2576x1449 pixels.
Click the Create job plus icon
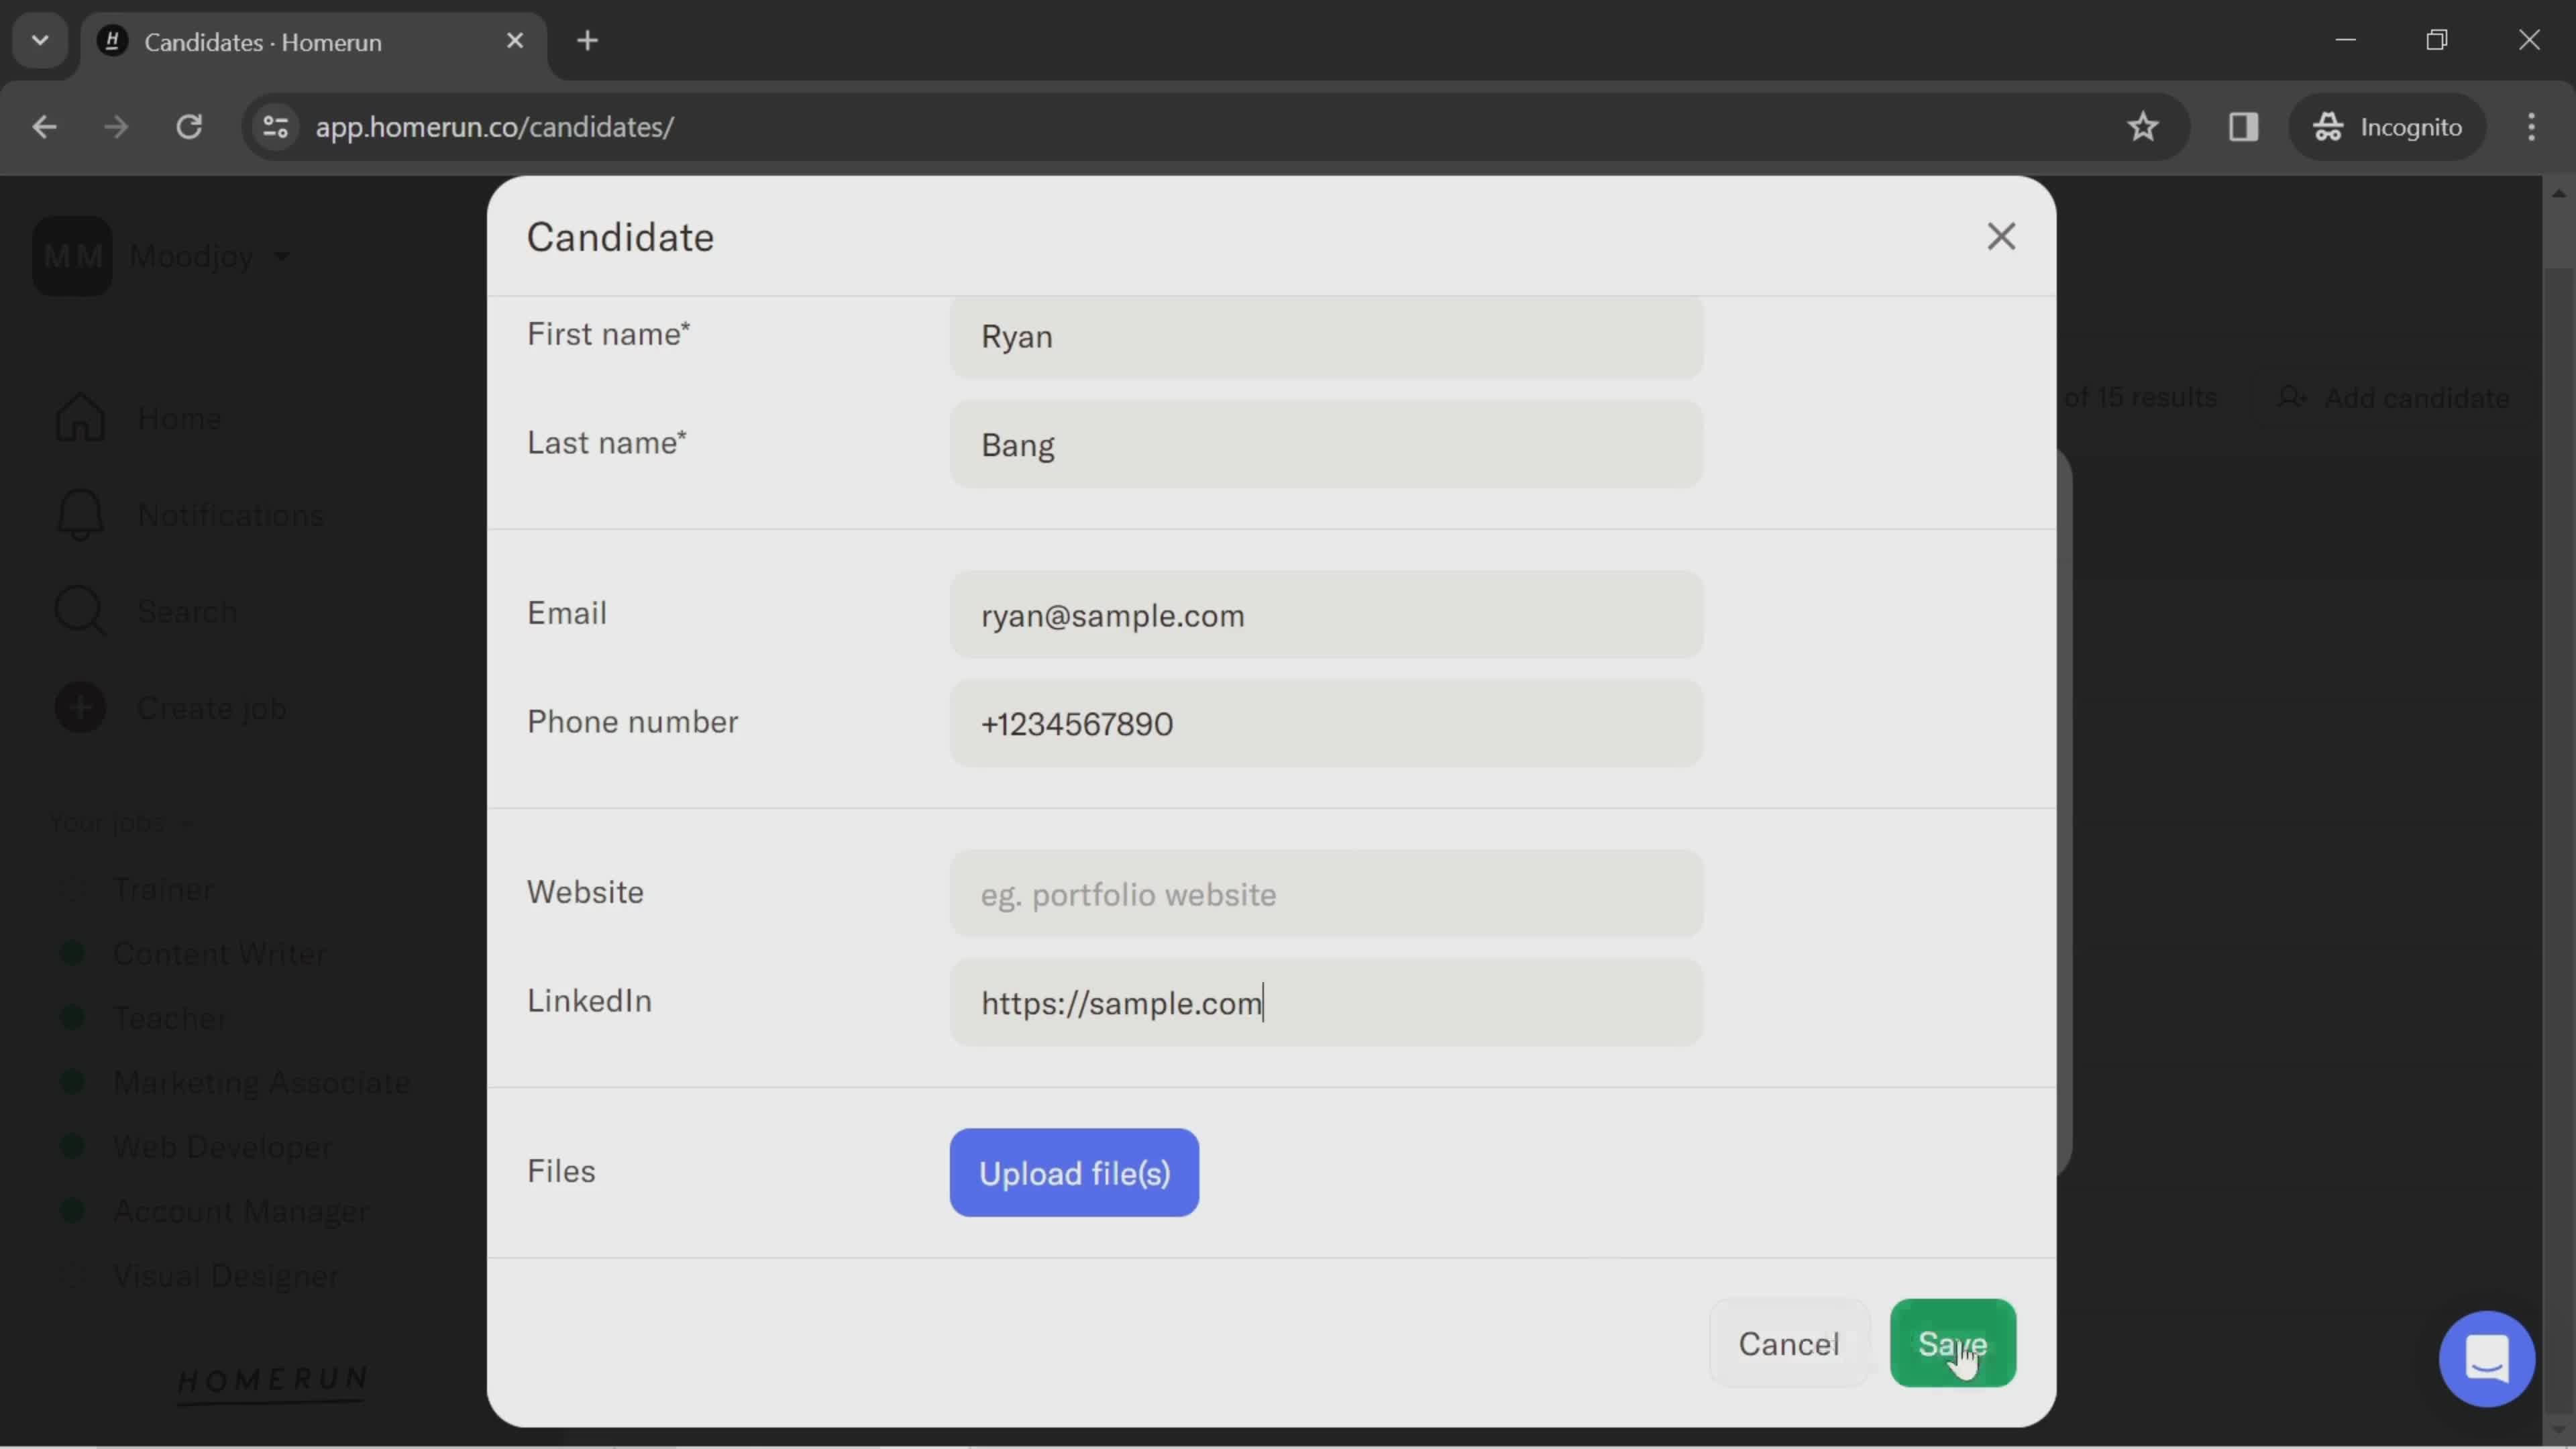(x=80, y=708)
